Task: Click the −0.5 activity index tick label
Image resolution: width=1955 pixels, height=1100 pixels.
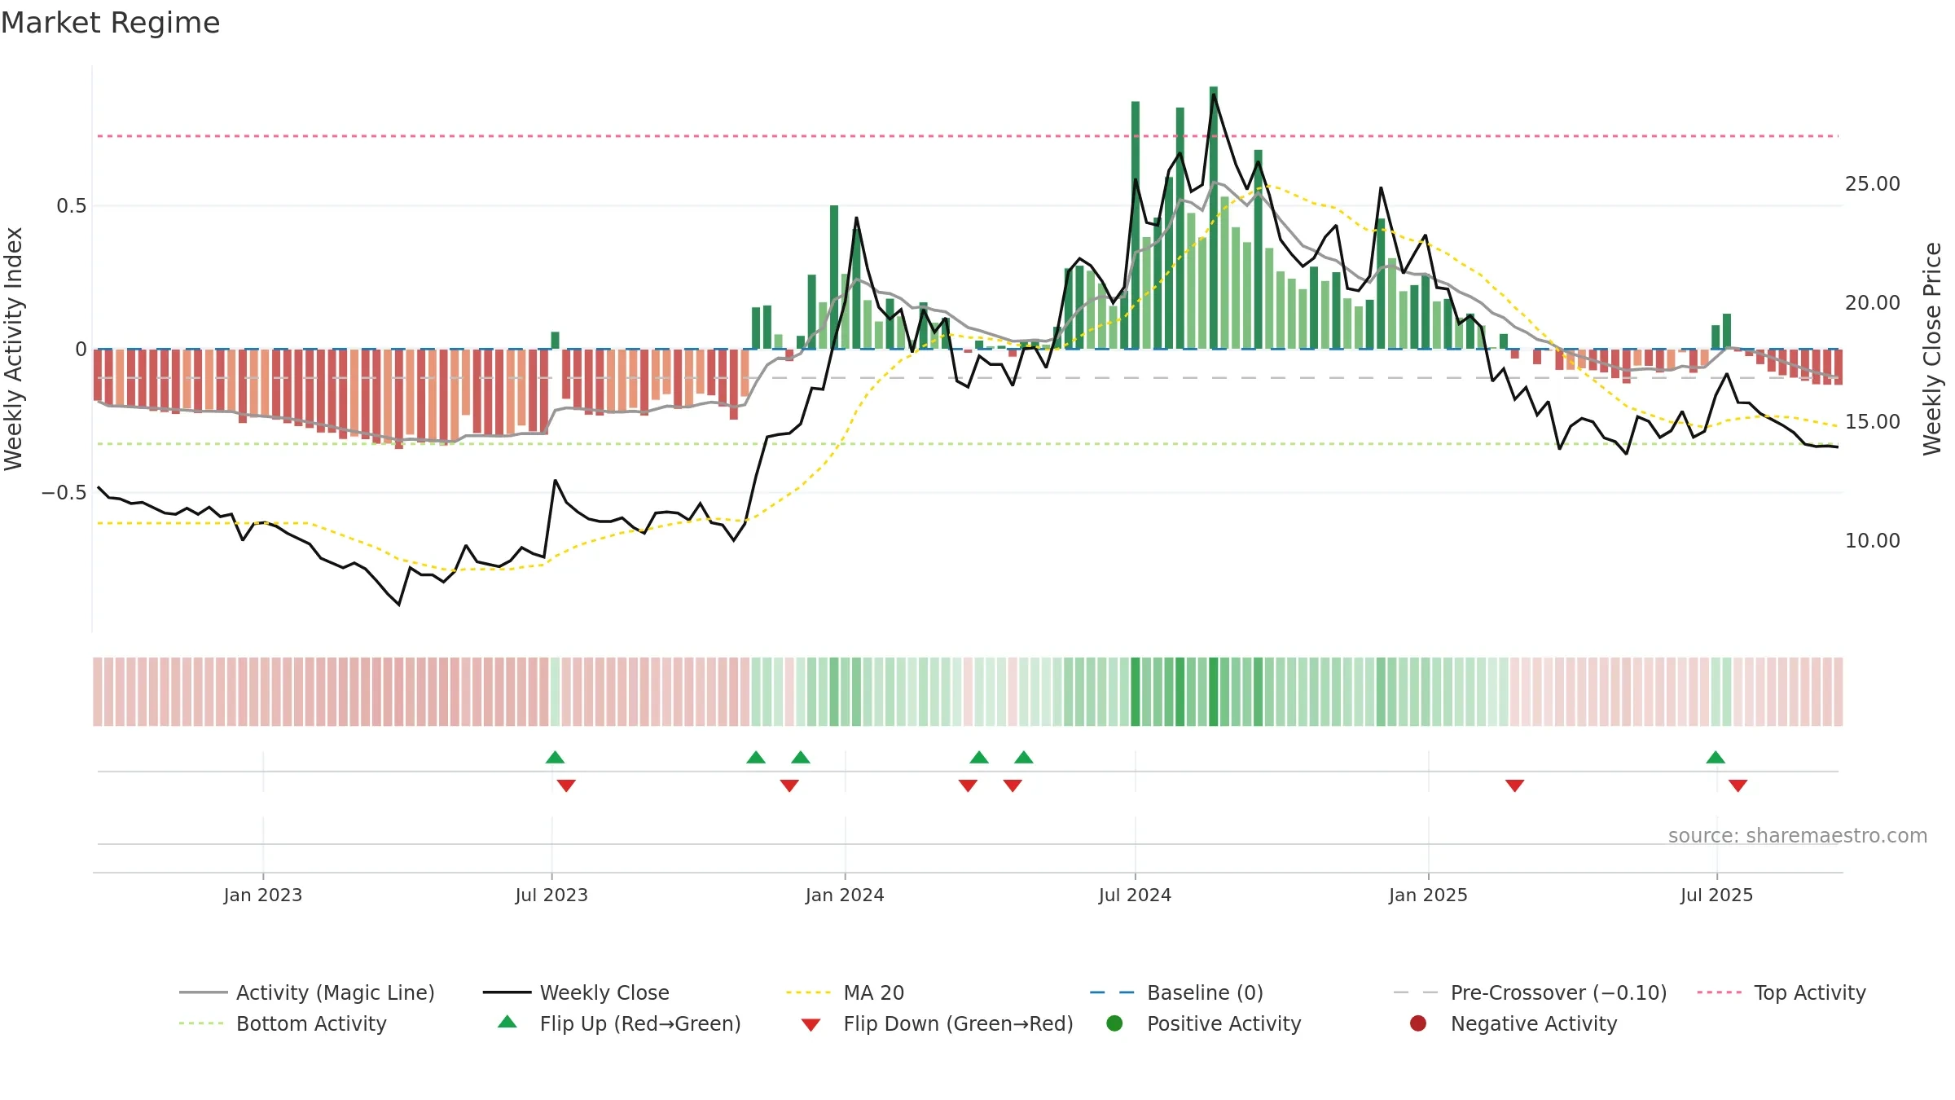Action: tap(64, 493)
